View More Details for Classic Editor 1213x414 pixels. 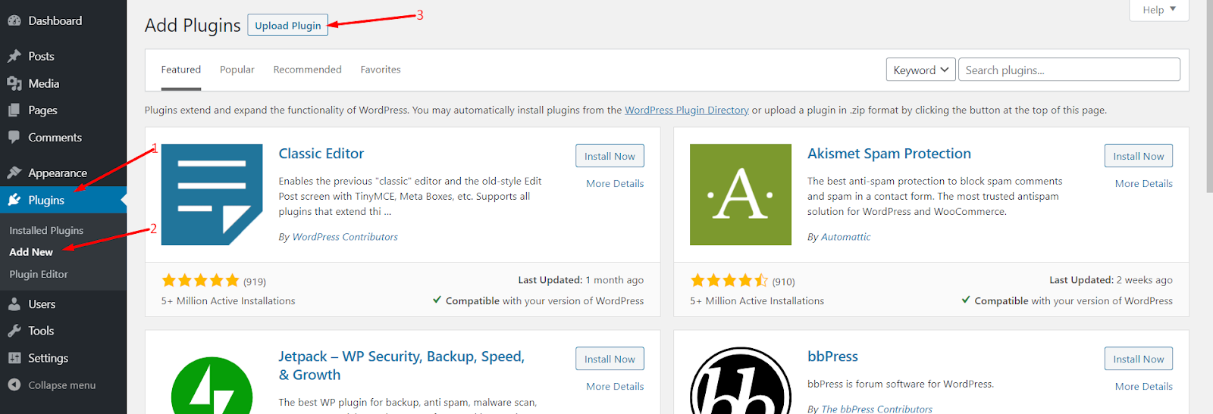pos(615,183)
